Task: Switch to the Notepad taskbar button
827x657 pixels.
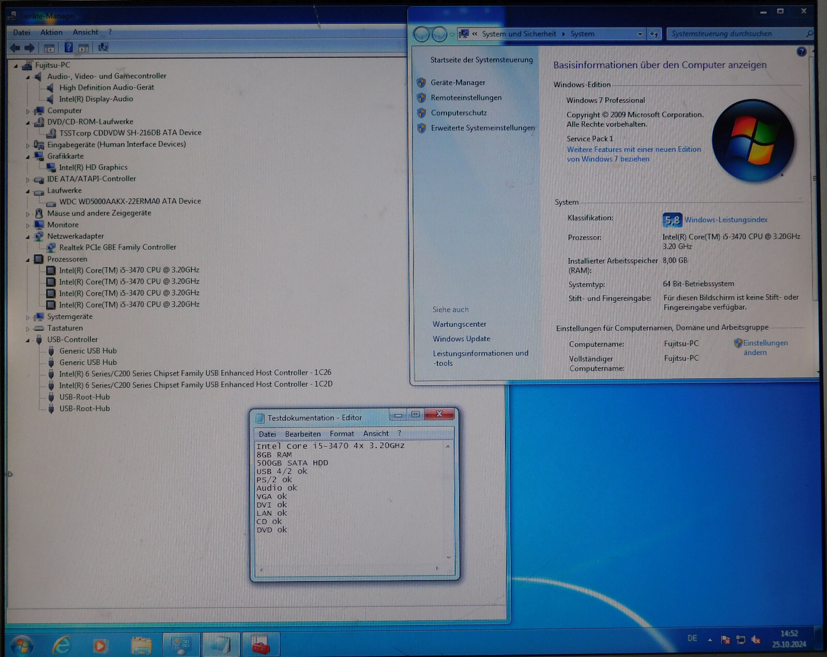Action: 221,645
